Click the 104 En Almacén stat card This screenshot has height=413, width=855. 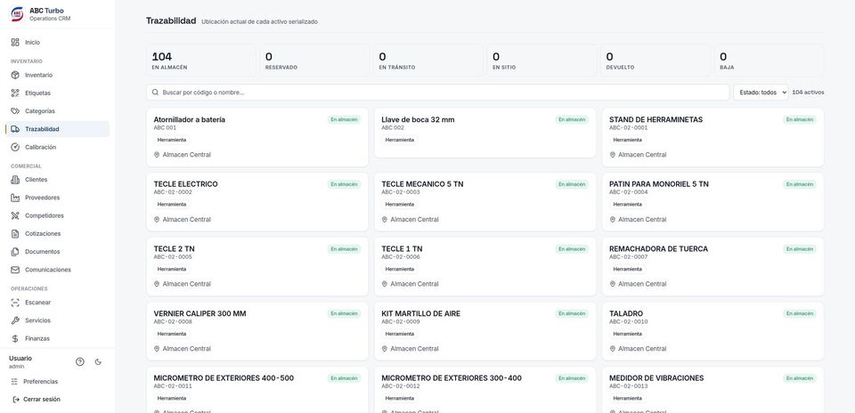[201, 61]
